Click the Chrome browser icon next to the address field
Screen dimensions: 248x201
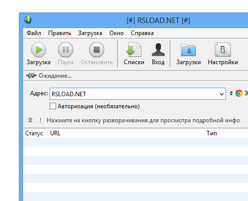point(239,93)
